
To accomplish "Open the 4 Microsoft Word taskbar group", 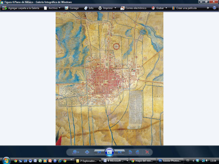I will pos(115,161).
